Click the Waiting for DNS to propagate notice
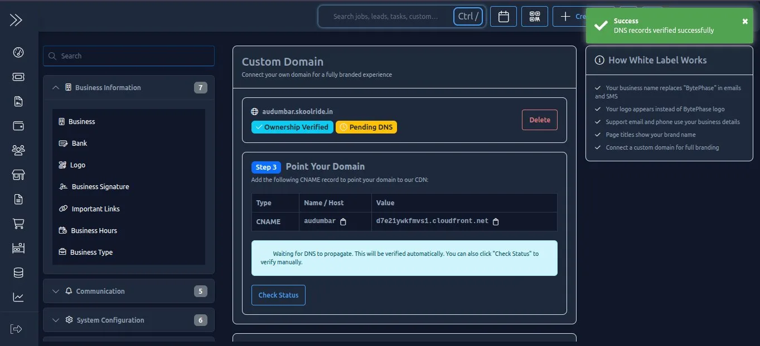This screenshot has height=346, width=760. tap(404, 258)
